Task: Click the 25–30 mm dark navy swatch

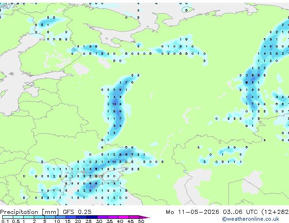Action: pos(92,217)
